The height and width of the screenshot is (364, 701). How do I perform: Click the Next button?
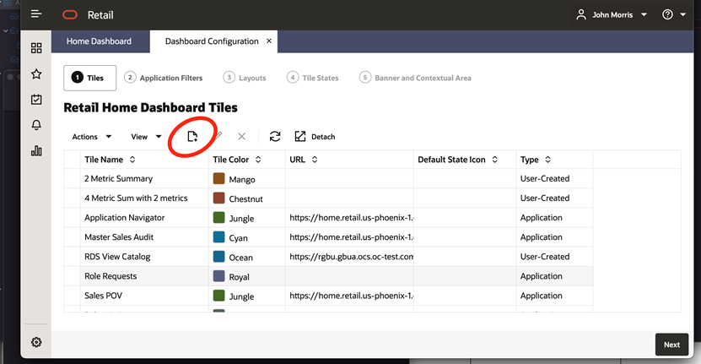click(x=671, y=345)
